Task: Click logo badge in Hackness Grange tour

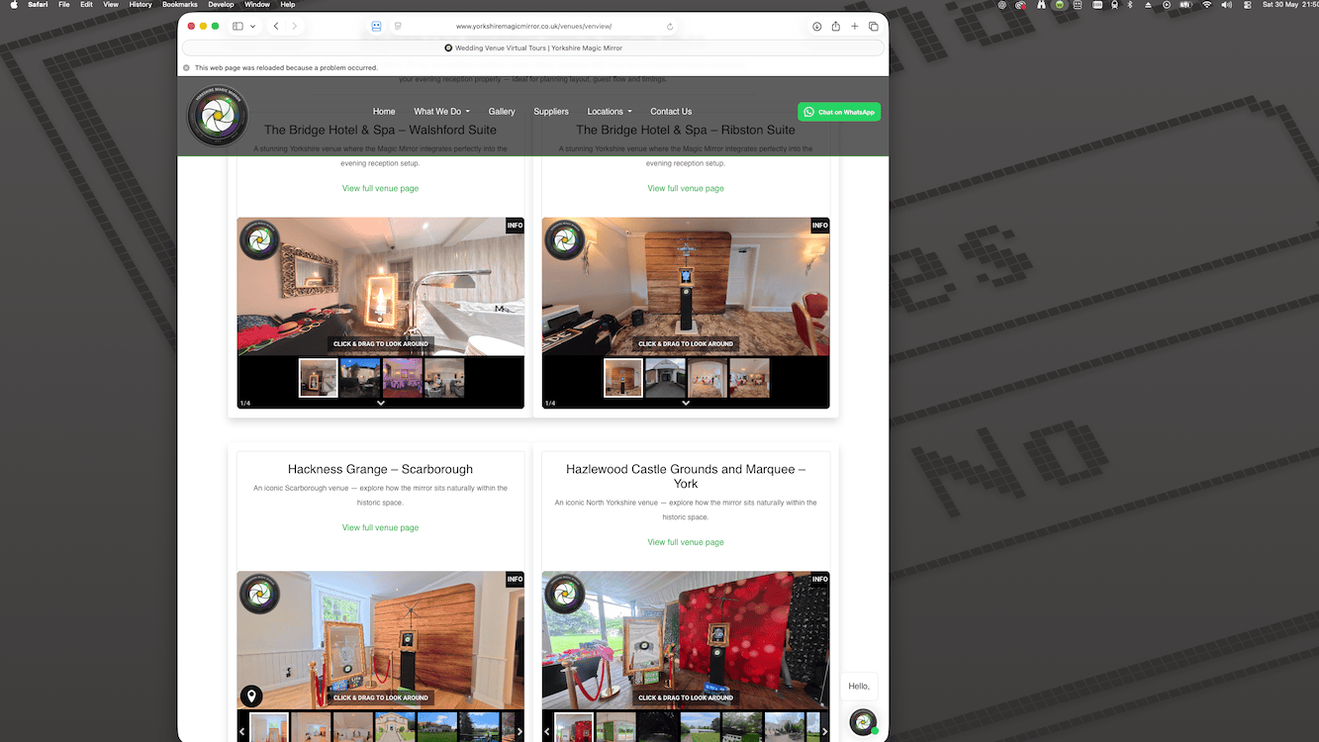Action: [x=259, y=594]
